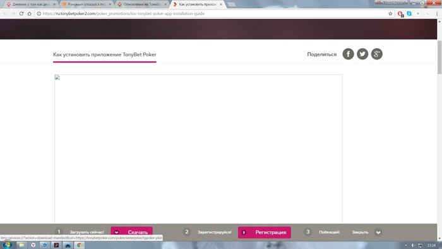
Task: Select the 'Как установить прилож' tab
Action: 197,4
